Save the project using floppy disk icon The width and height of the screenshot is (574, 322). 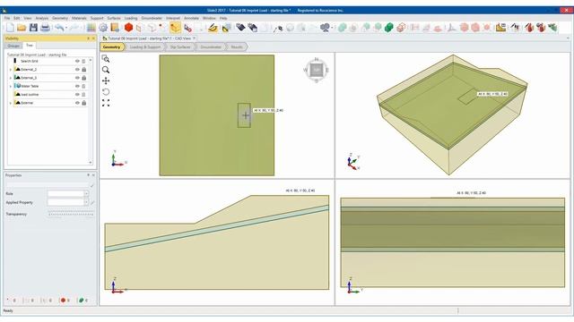pyautogui.click(x=33, y=28)
